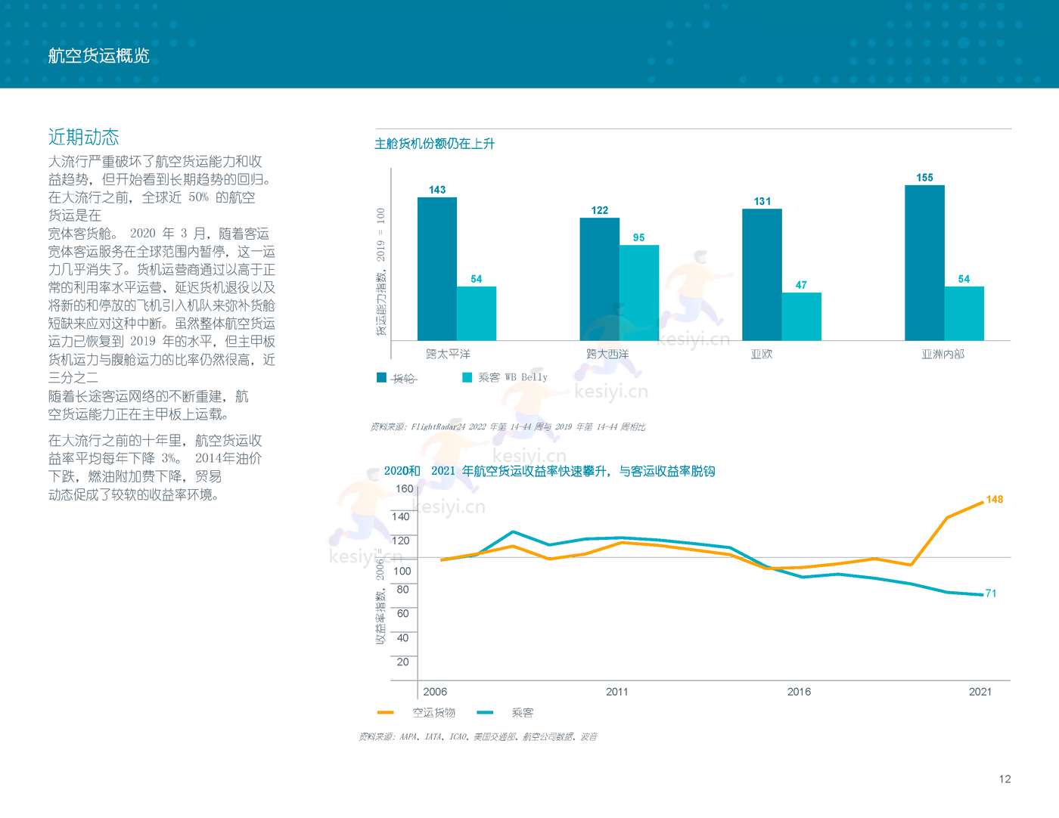
Task: Click the AAPA, IATA, ICAO source note
Action: tap(478, 736)
